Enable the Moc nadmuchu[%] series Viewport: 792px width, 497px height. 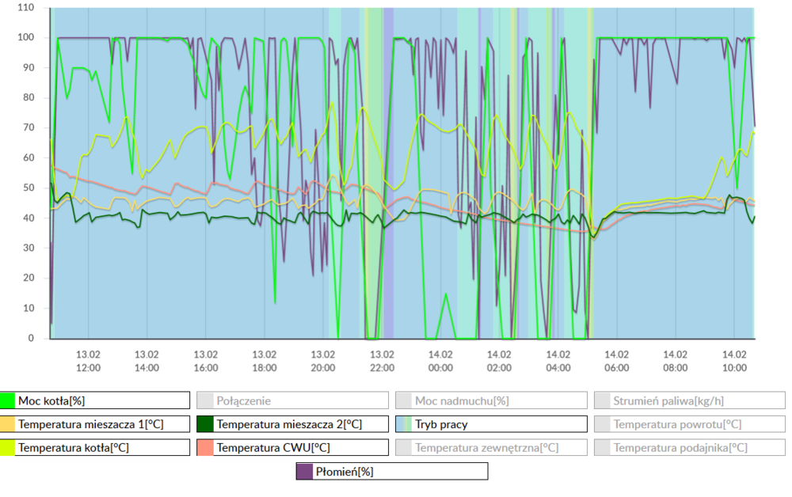click(491, 400)
